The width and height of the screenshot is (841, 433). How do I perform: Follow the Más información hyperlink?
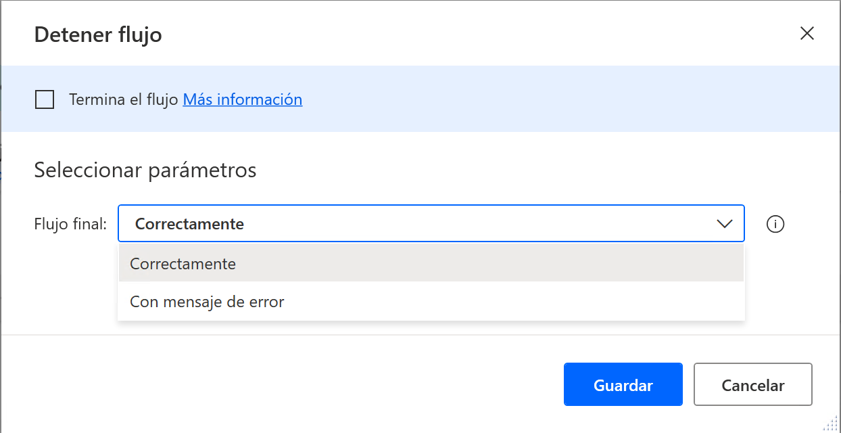pyautogui.click(x=242, y=99)
